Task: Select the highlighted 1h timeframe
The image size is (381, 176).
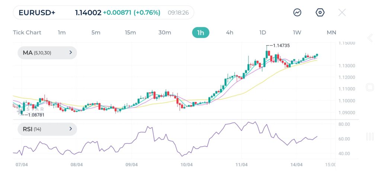Action: coord(201,32)
